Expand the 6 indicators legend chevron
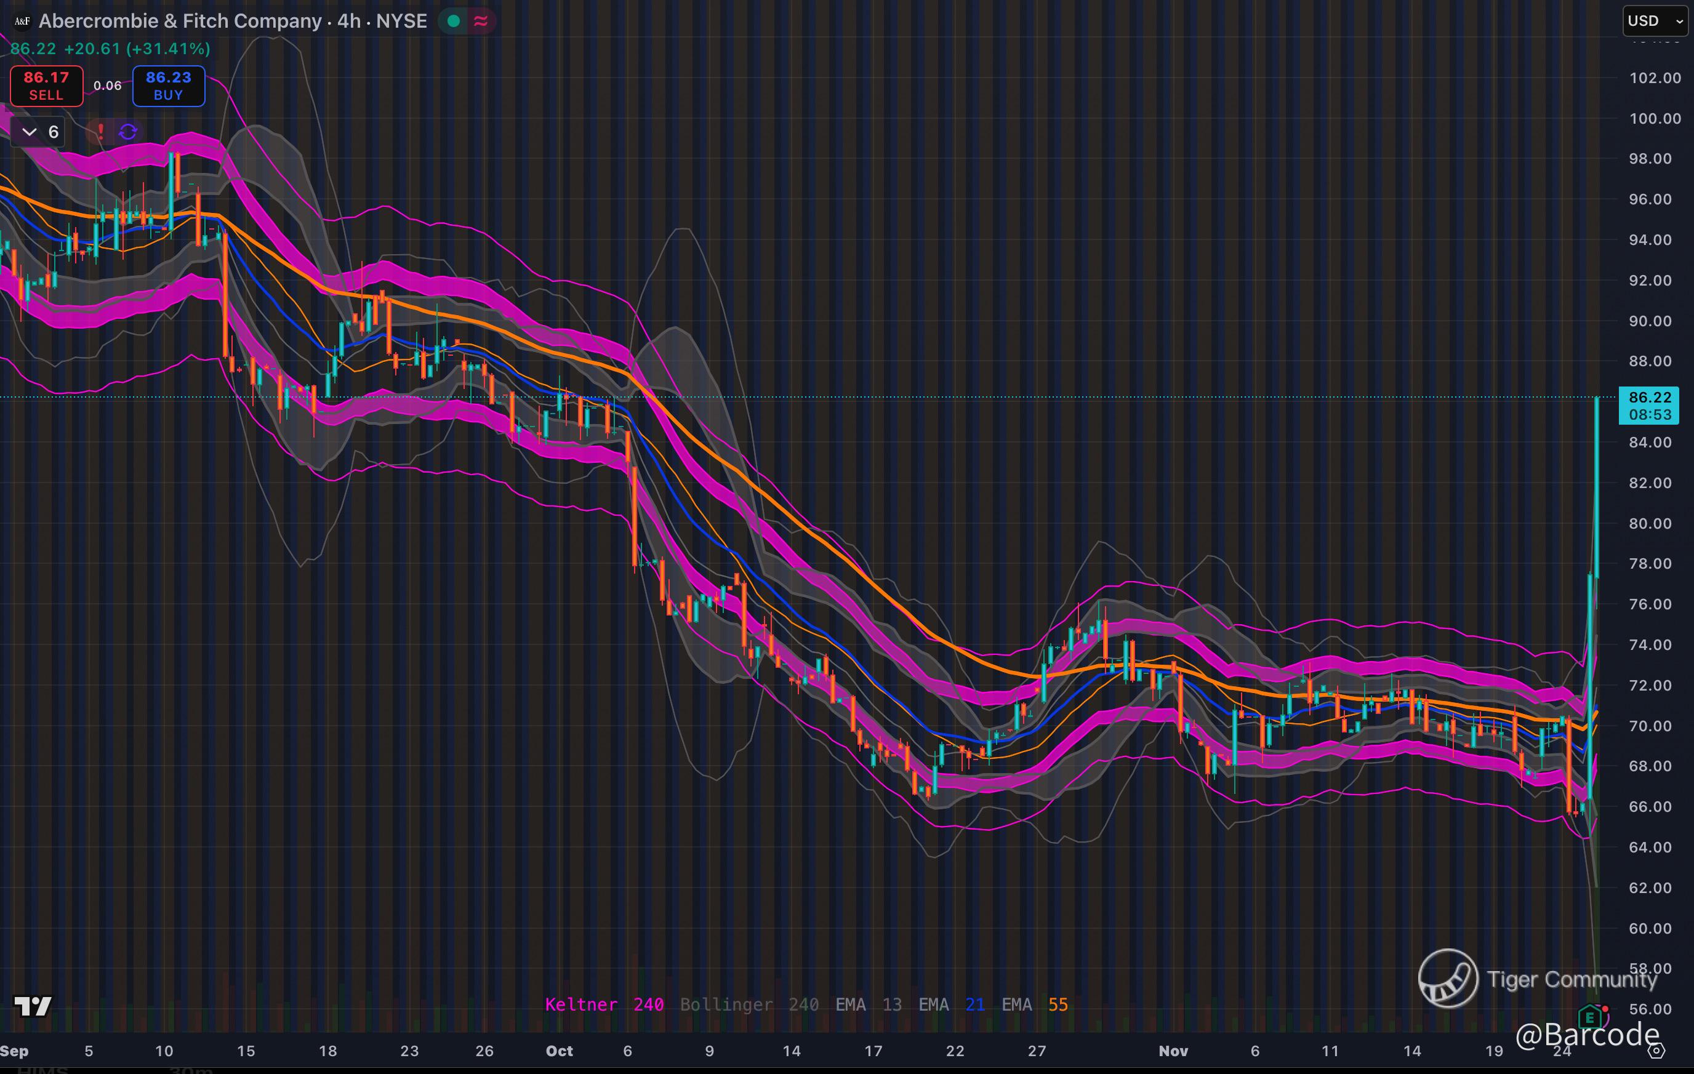1694x1074 pixels. 30,132
